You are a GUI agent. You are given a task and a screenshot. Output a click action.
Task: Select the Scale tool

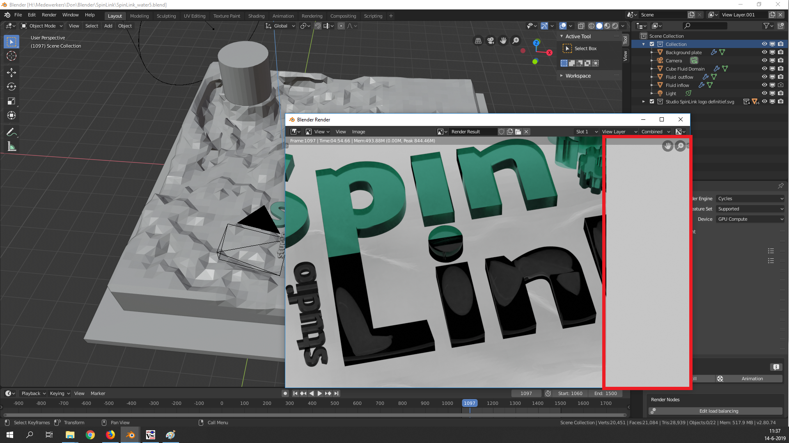tap(11, 101)
